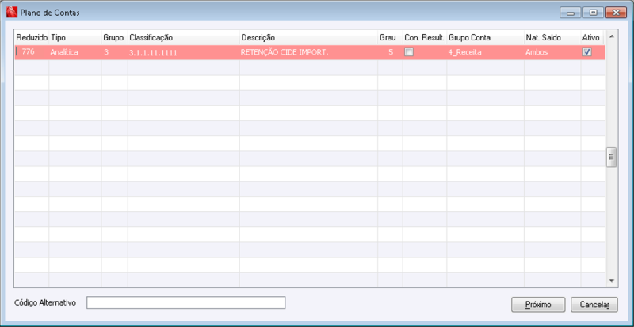
Task: Sort by Classificação column header
Action: coord(184,37)
